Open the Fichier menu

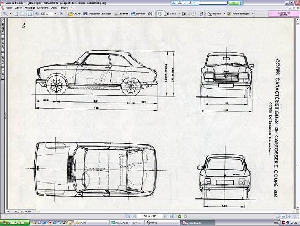coord(9,8)
